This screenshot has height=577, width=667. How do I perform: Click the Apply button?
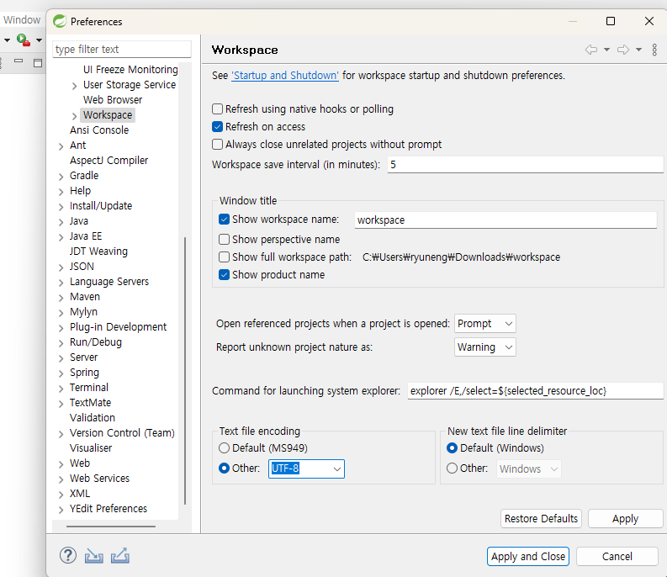coord(625,518)
